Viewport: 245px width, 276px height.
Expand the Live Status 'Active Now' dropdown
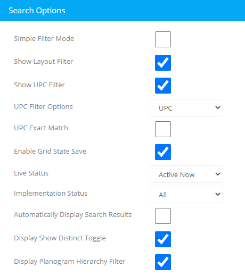click(x=186, y=174)
